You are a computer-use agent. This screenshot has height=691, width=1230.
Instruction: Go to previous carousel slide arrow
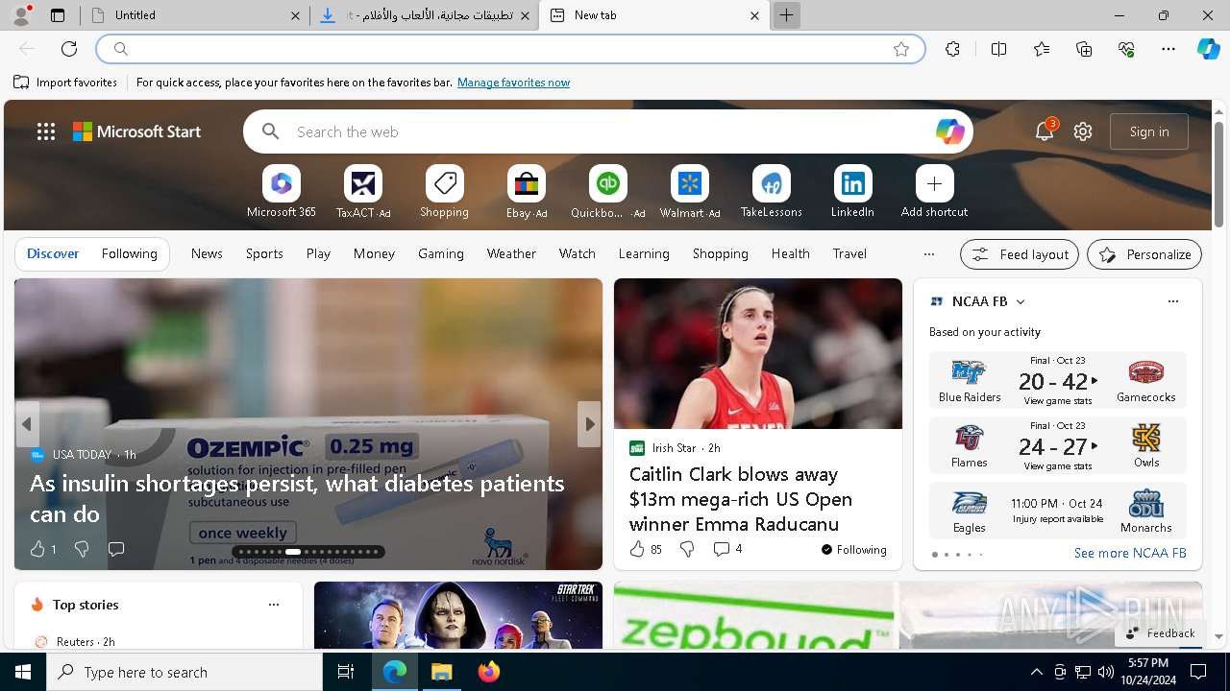tap(27, 424)
